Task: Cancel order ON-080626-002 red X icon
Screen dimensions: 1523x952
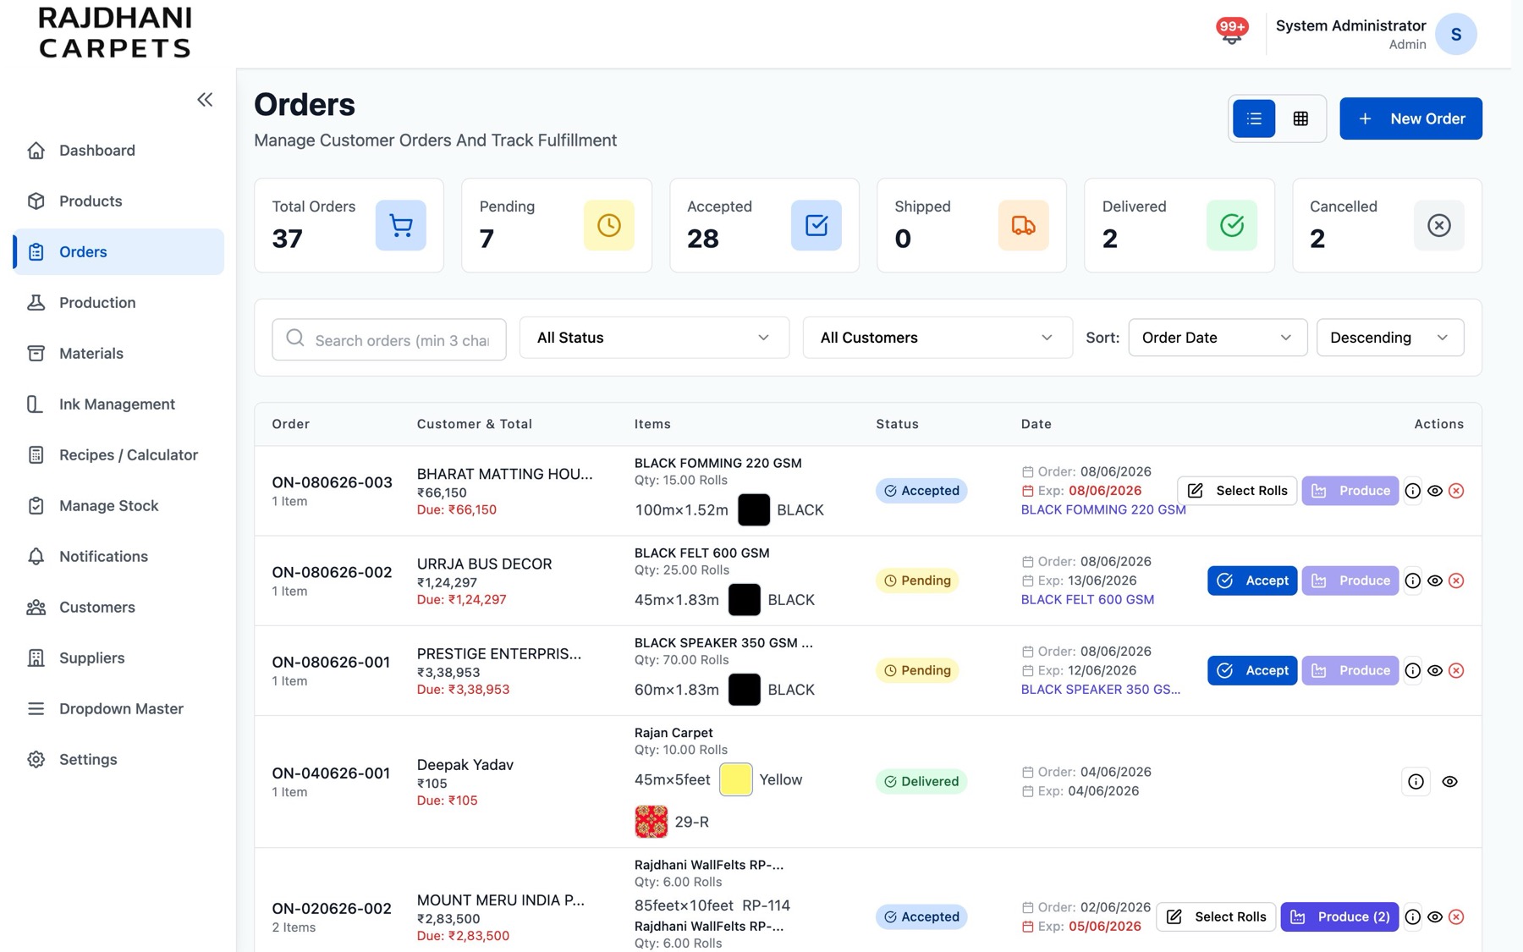Action: point(1456,581)
